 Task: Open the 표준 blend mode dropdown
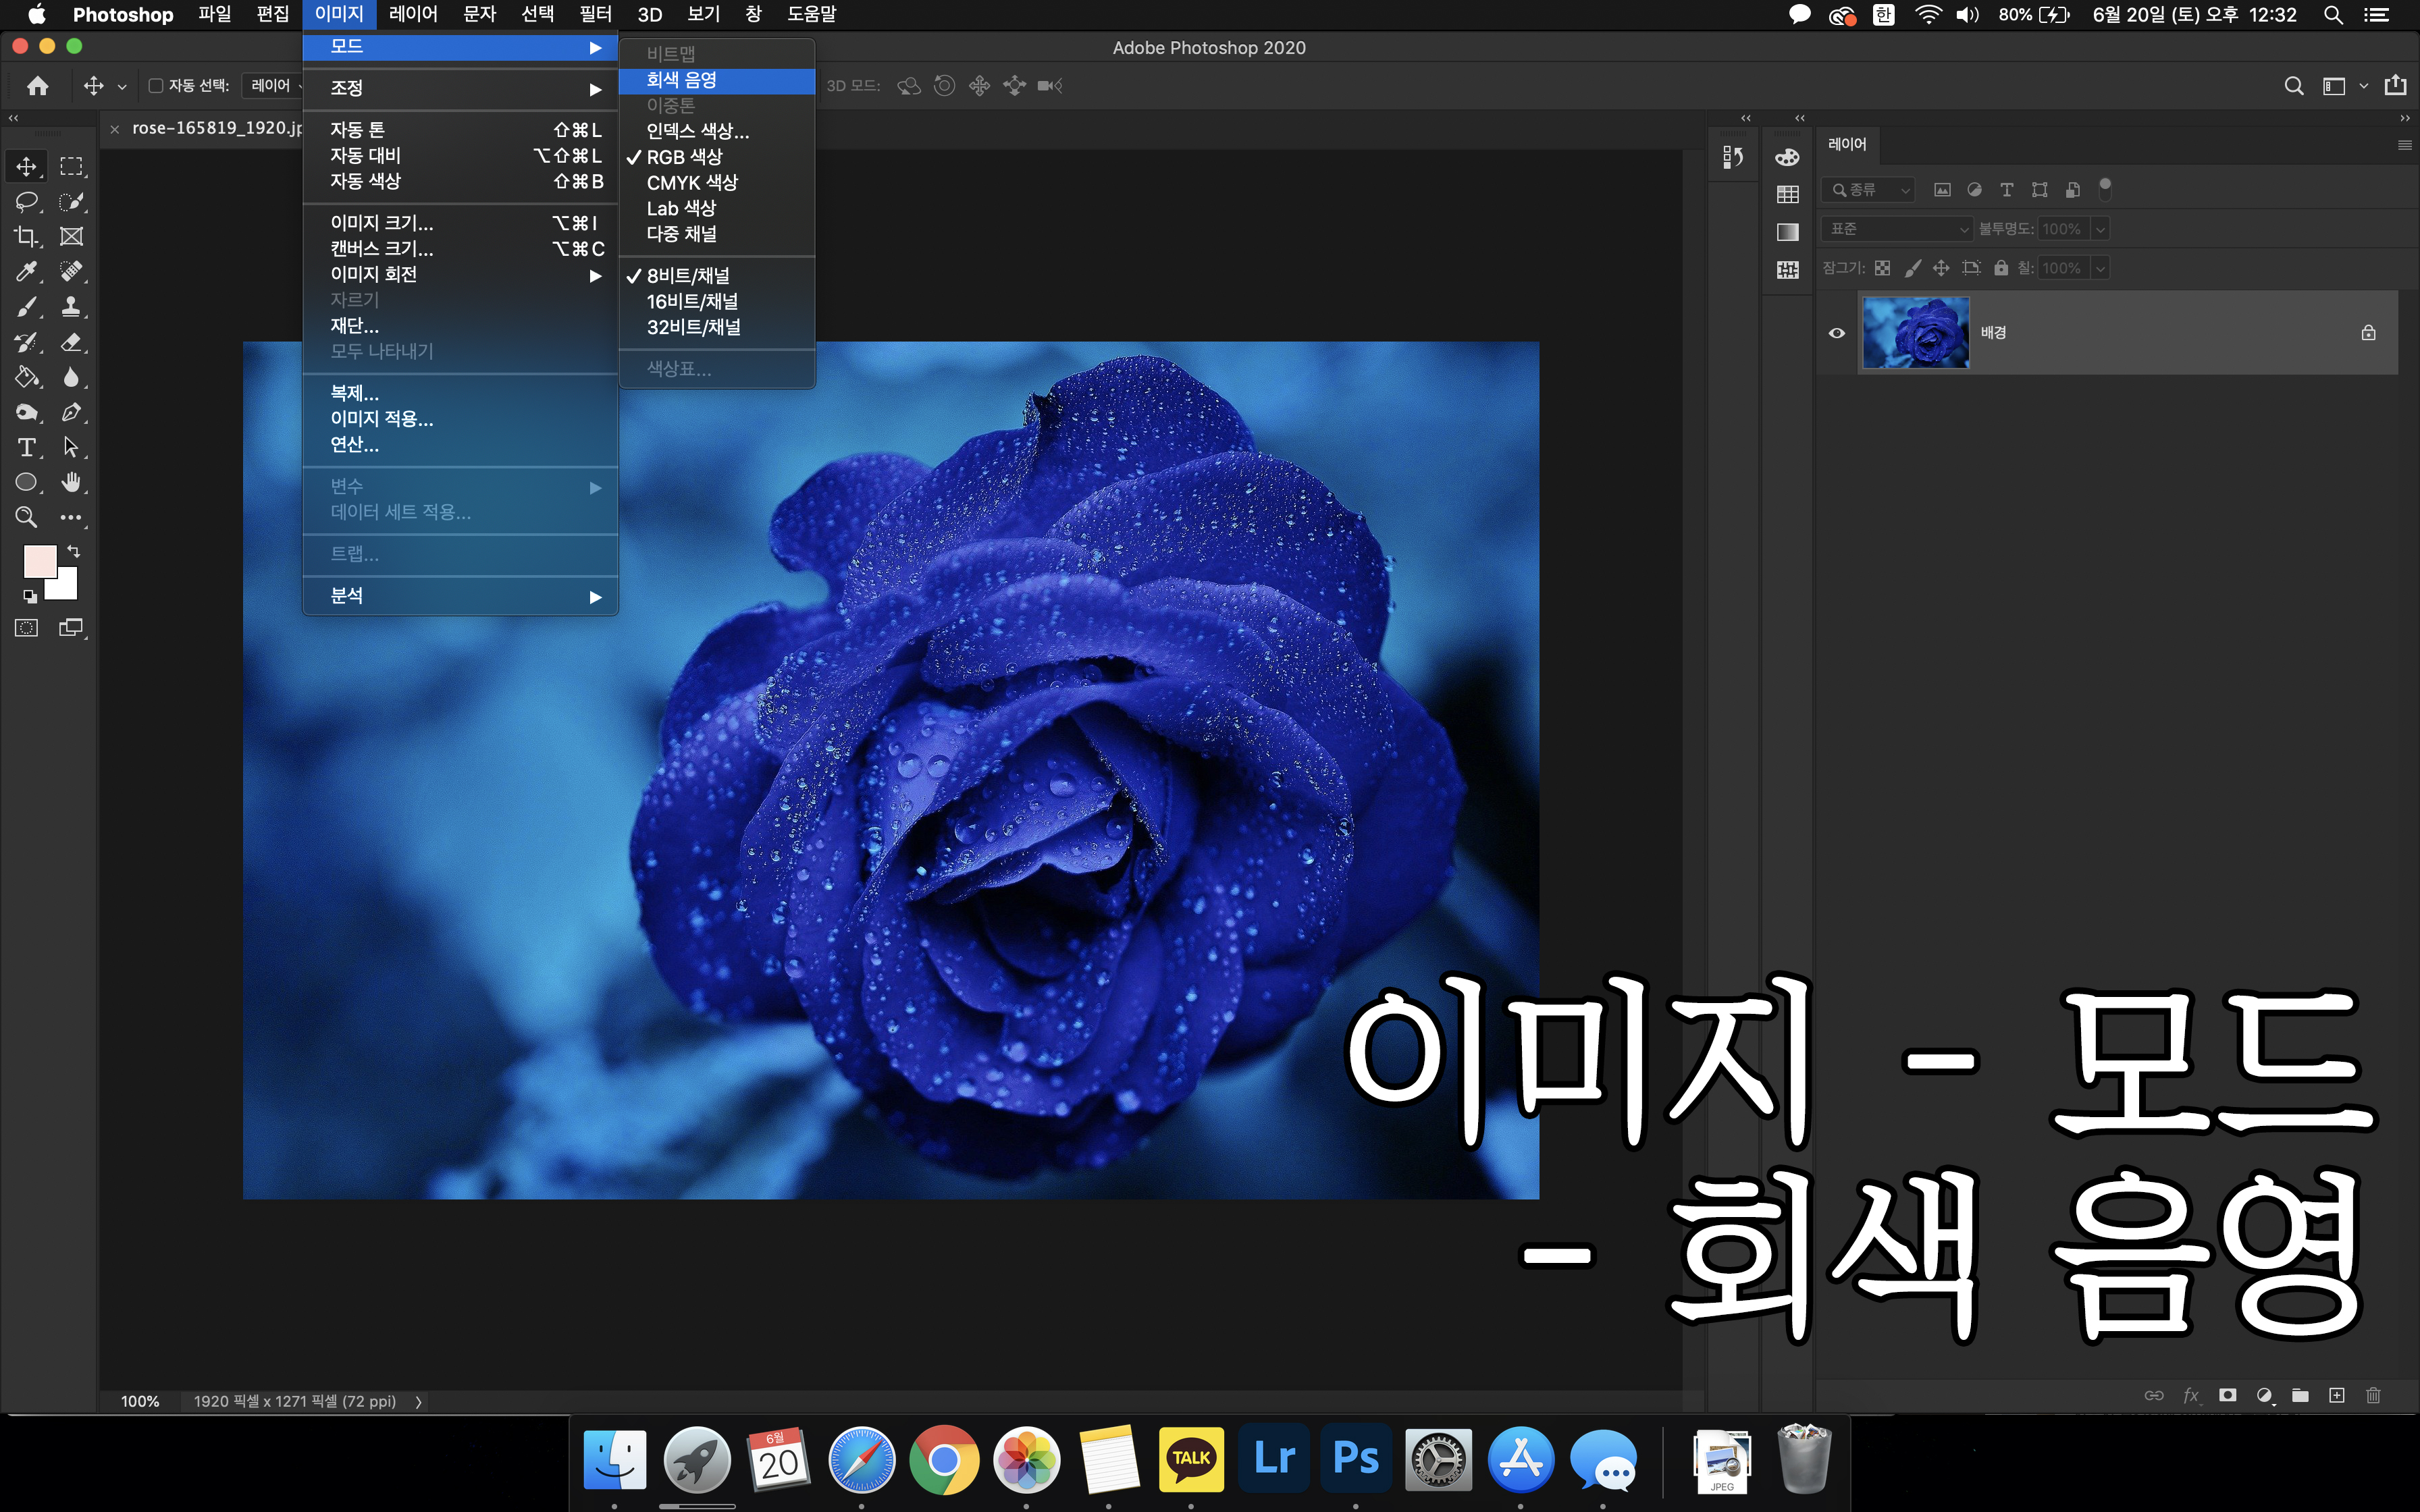pos(1896,229)
